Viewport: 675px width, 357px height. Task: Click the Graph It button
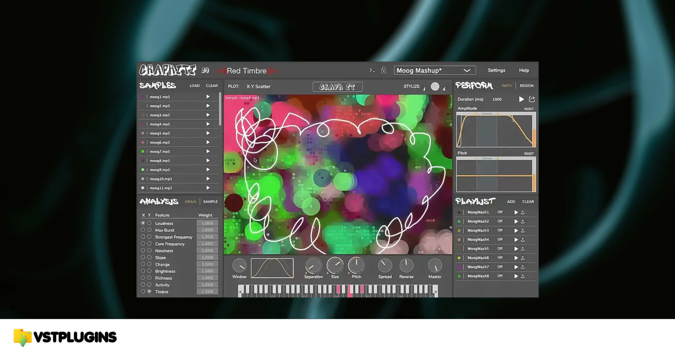click(338, 87)
